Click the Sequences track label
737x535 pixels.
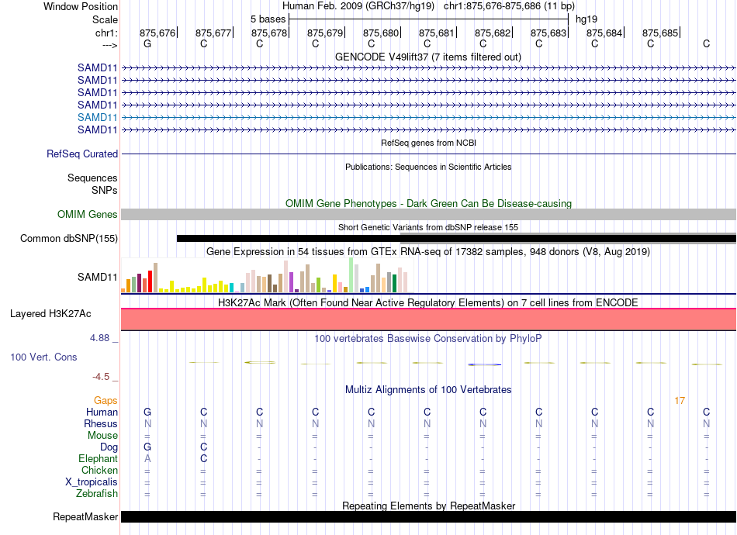click(x=92, y=178)
